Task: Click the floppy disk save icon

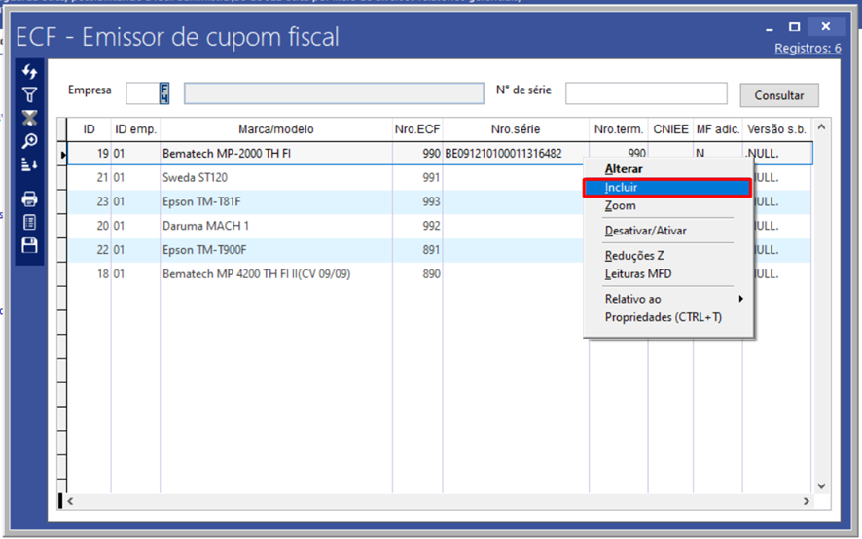Action: [x=29, y=245]
